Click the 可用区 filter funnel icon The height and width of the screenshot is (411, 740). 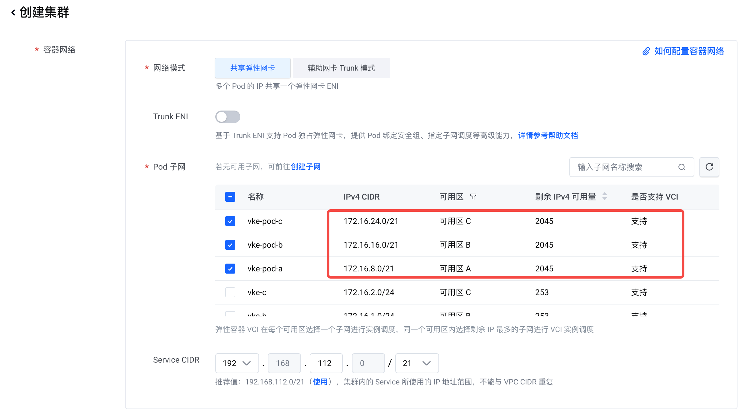click(x=473, y=197)
